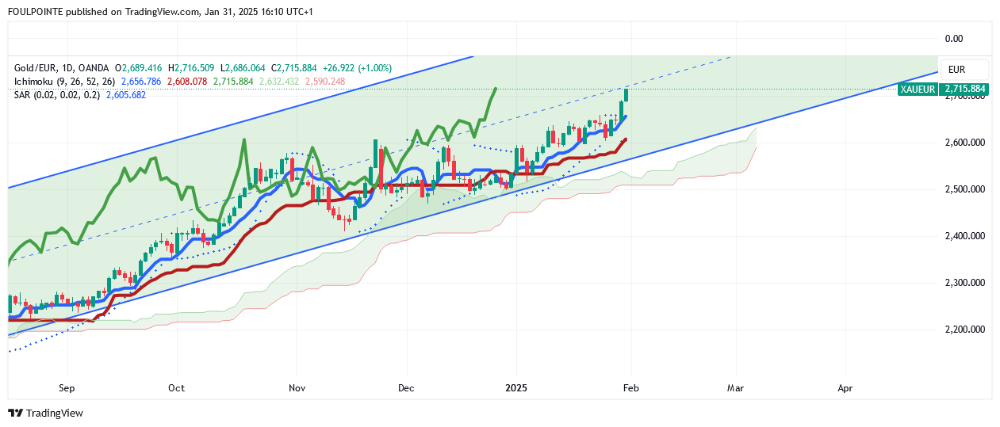
Task: Click the Ichimoku red value 2,608.078
Action: [187, 82]
